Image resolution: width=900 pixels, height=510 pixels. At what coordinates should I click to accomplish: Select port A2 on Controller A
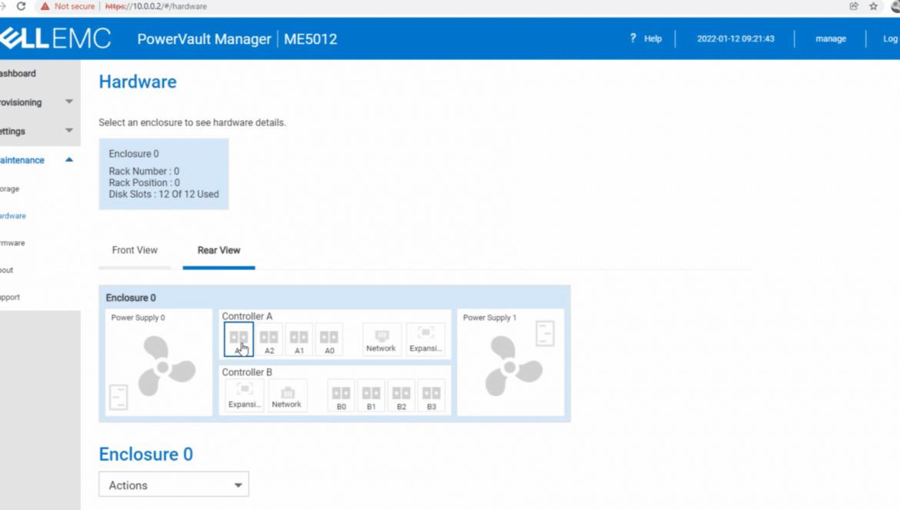pos(268,339)
